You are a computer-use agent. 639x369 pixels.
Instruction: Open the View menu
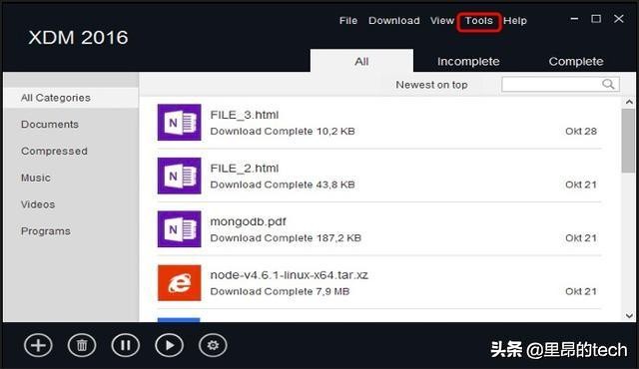442,21
